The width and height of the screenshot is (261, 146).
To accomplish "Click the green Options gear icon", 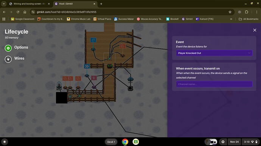I will coord(8,48).
